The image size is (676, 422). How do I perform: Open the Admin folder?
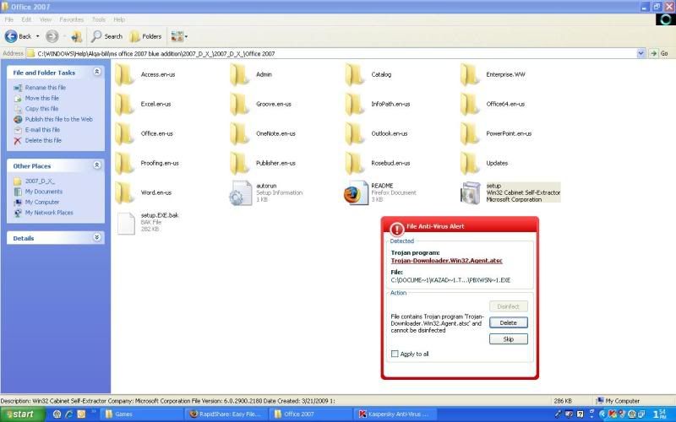(x=251, y=74)
